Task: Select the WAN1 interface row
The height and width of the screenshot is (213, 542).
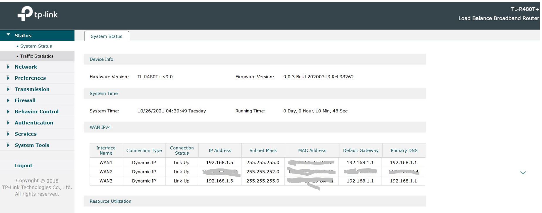Action: click(106, 163)
